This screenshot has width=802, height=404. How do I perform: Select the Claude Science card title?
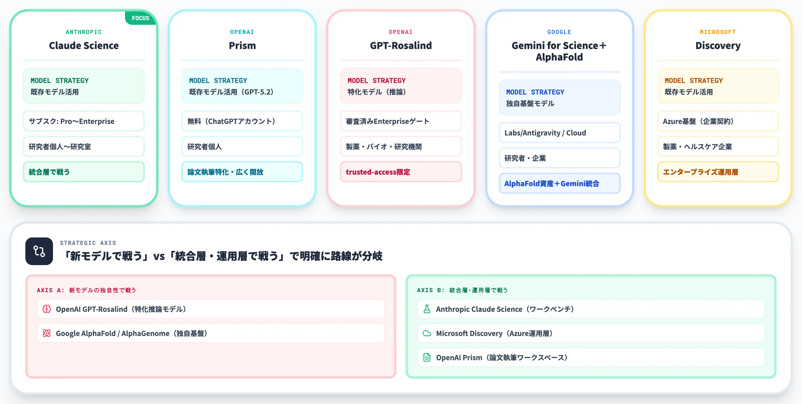[84, 46]
